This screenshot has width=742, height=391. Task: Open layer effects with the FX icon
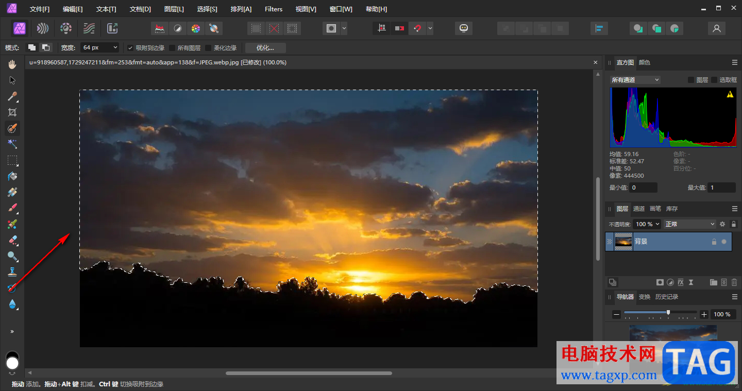681,282
